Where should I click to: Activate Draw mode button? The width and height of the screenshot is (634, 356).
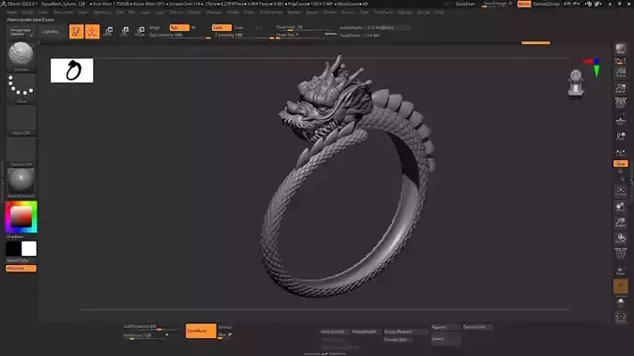tap(92, 32)
